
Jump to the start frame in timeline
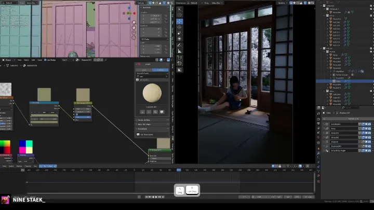click(146, 197)
